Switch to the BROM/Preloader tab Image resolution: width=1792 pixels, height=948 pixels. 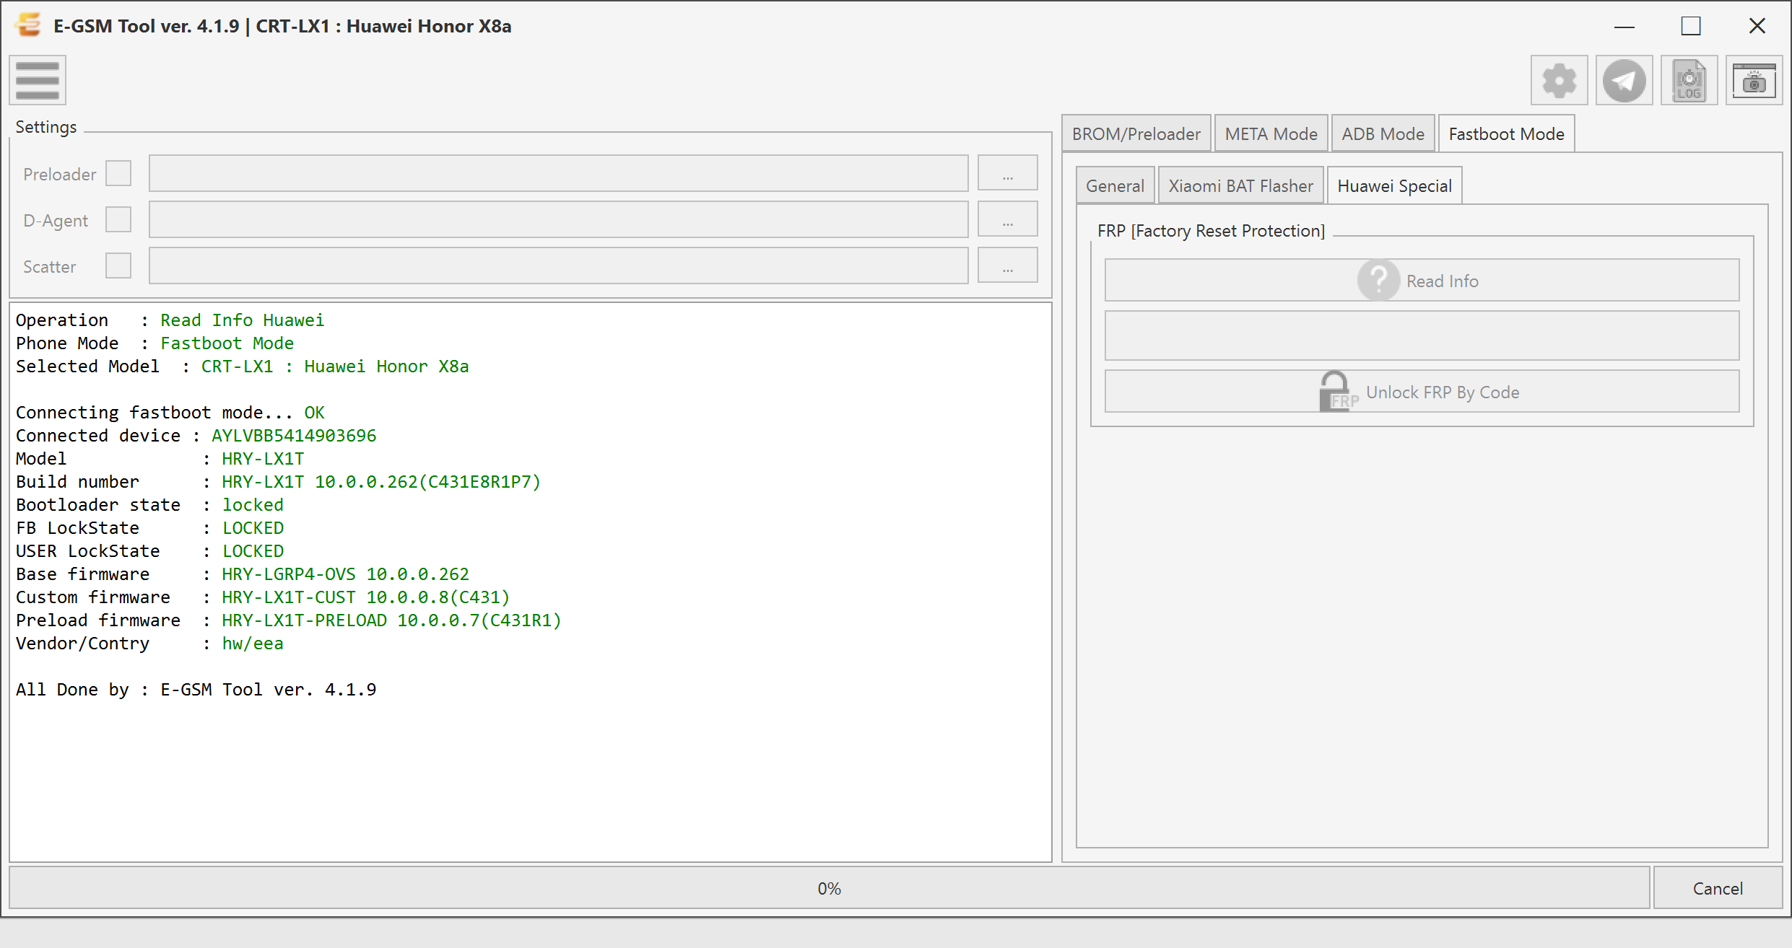1136,133
